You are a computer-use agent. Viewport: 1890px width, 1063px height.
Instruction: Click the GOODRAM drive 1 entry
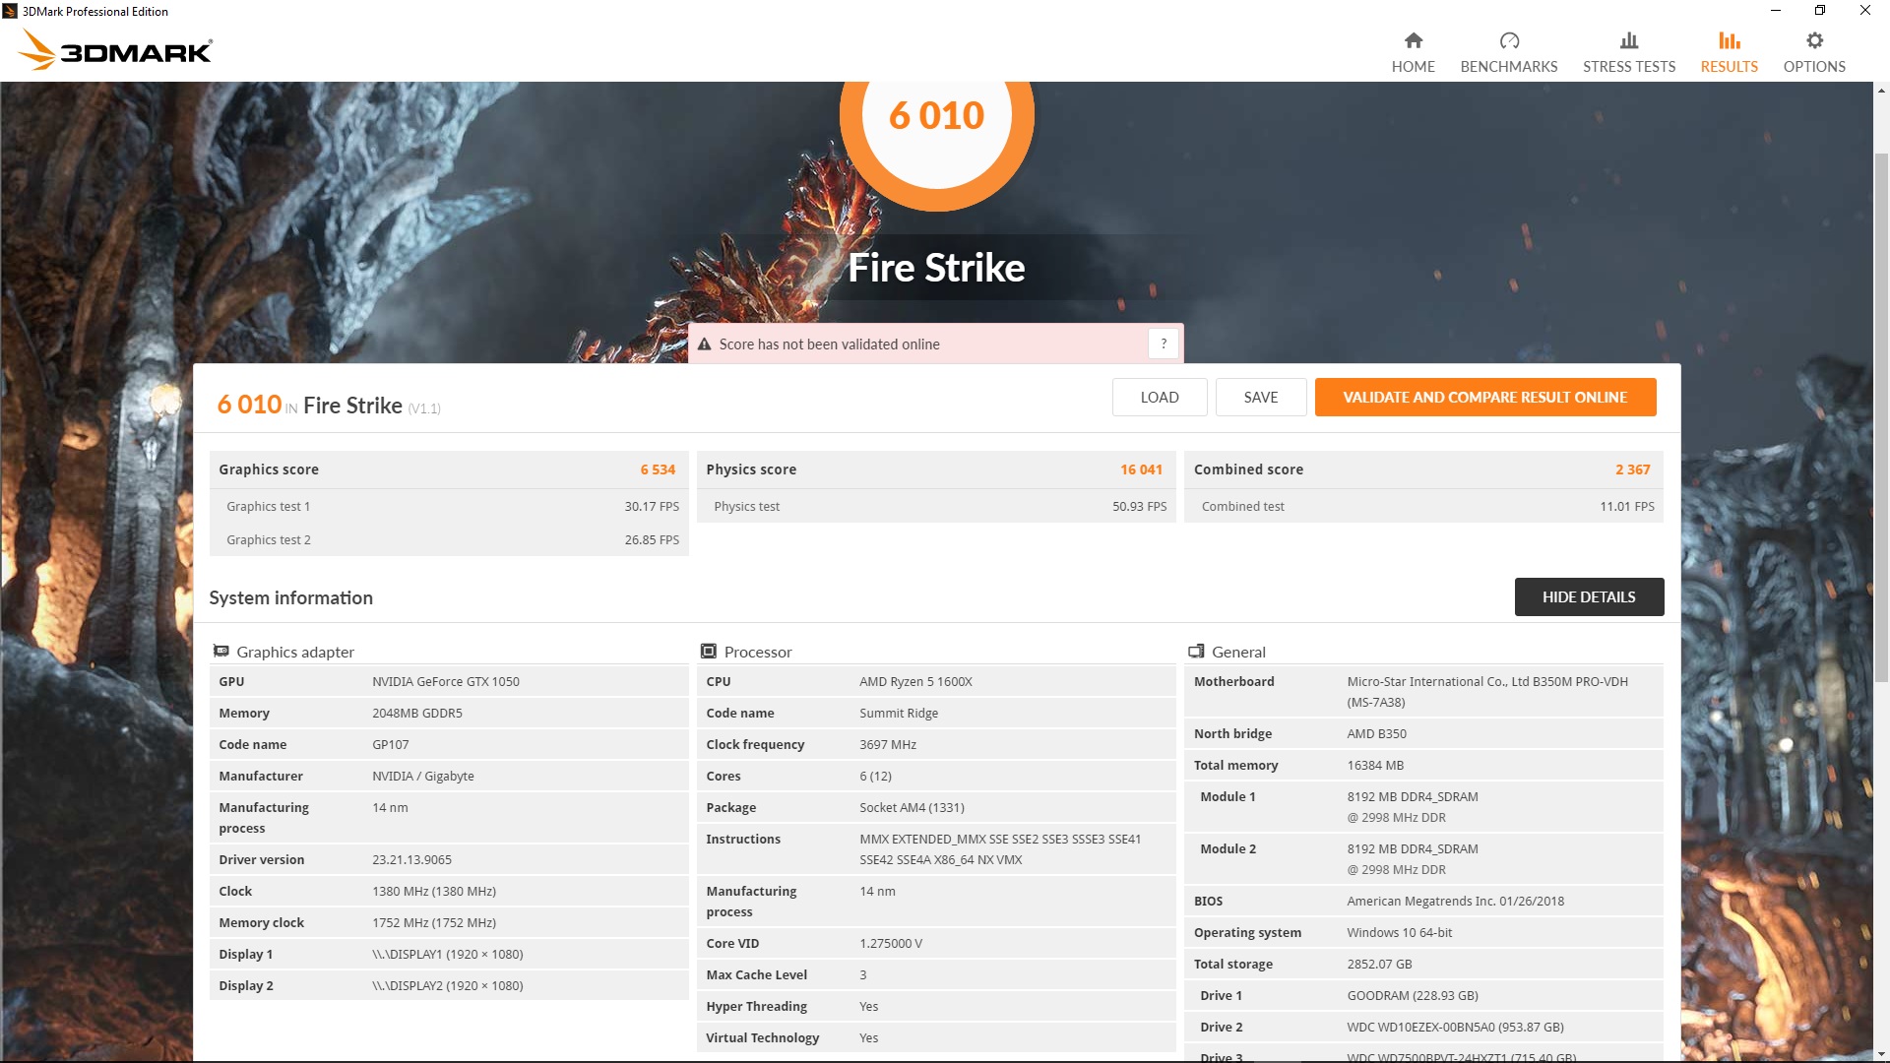[x=1413, y=996]
